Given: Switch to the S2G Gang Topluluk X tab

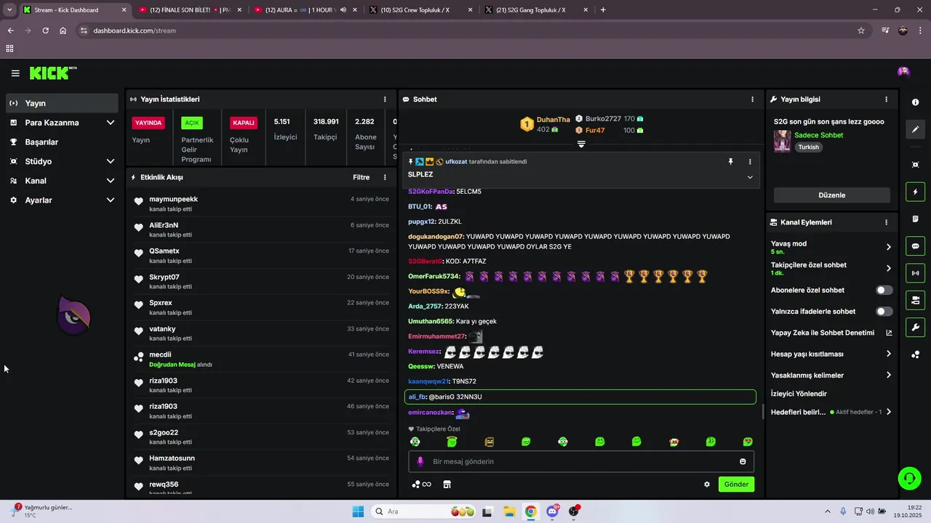Looking at the screenshot, I should pyautogui.click(x=536, y=10).
